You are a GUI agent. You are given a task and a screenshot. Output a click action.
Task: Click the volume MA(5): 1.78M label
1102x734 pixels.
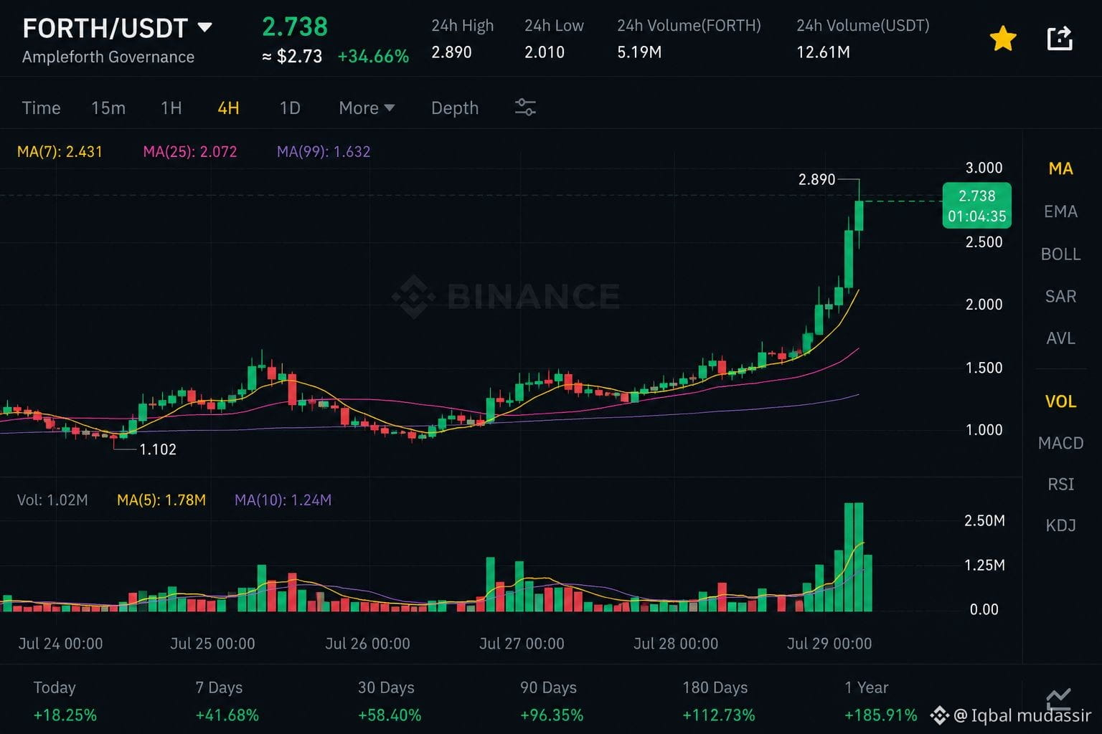[x=161, y=500]
